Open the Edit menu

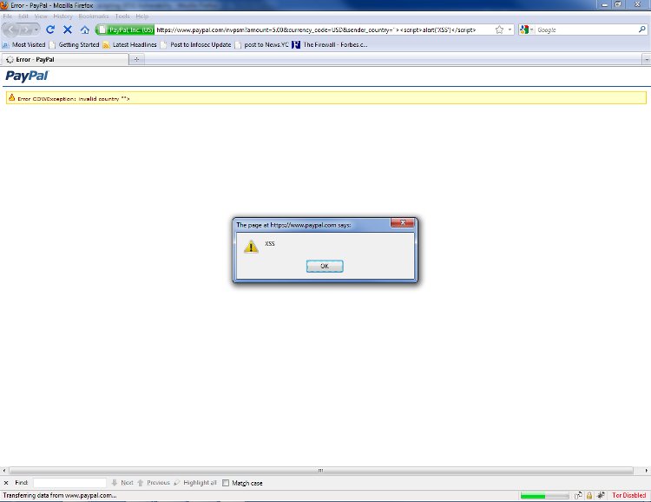click(23, 17)
